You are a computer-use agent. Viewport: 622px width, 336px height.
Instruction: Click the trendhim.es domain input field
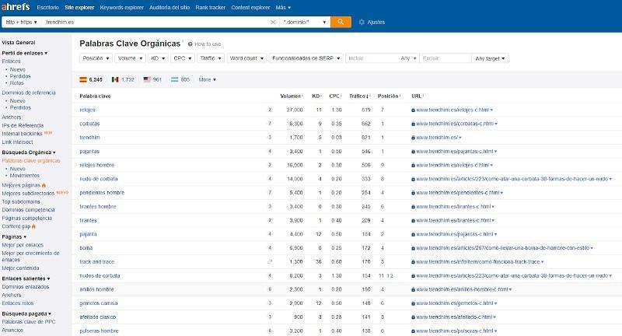155,23
